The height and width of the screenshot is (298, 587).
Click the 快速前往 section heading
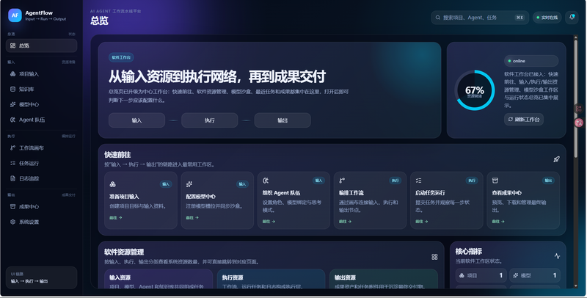(117, 155)
